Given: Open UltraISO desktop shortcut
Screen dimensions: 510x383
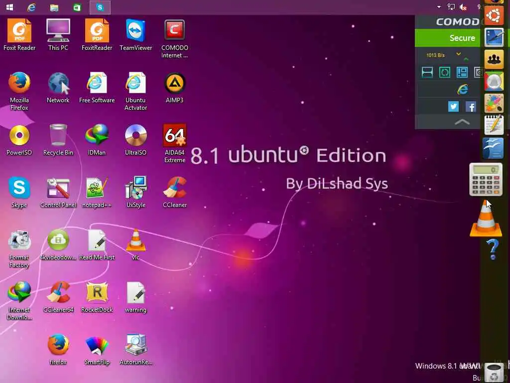Looking at the screenshot, I should pyautogui.click(x=135, y=140).
